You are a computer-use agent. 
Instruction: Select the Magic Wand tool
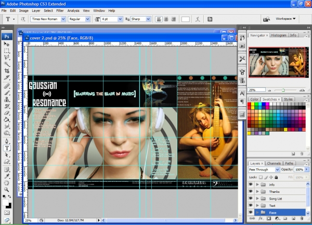click(7, 64)
